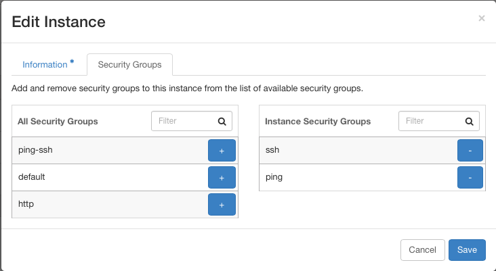
Task: Click the All Security Groups search magnifier icon
Action: pyautogui.click(x=222, y=121)
